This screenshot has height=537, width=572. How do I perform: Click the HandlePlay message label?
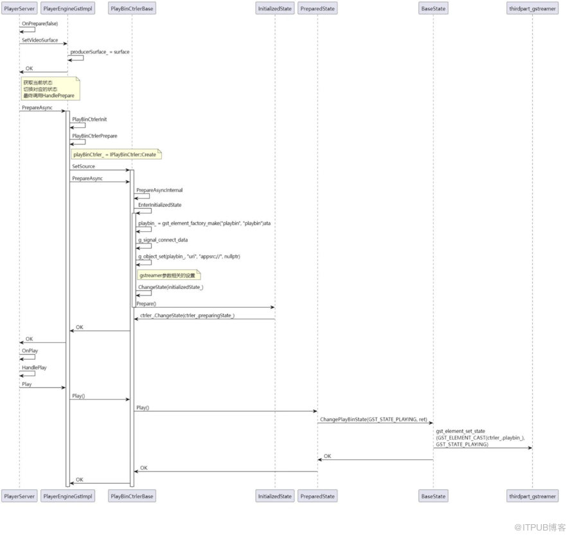pos(34,367)
